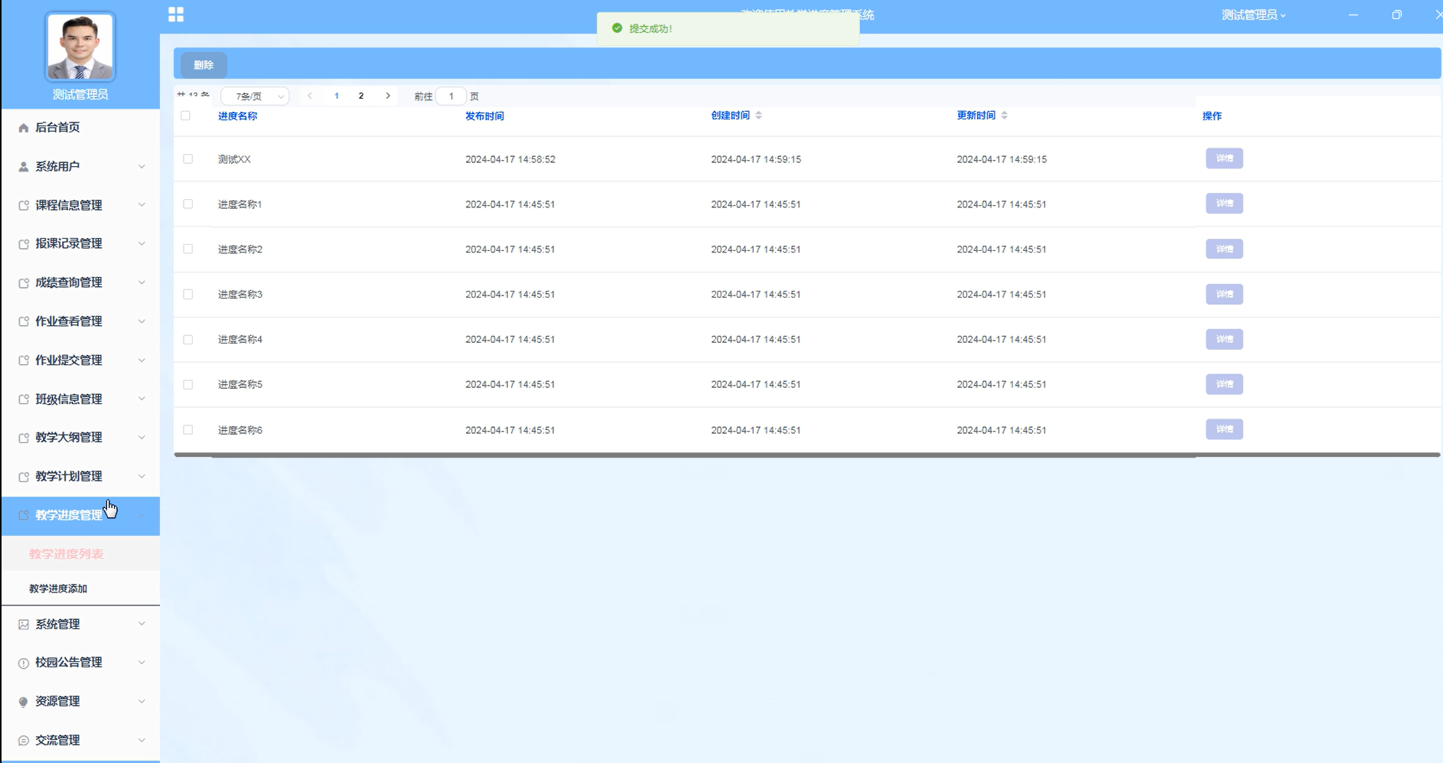
Task: Click the icon beside 成绩查询管理
Action: click(x=24, y=282)
